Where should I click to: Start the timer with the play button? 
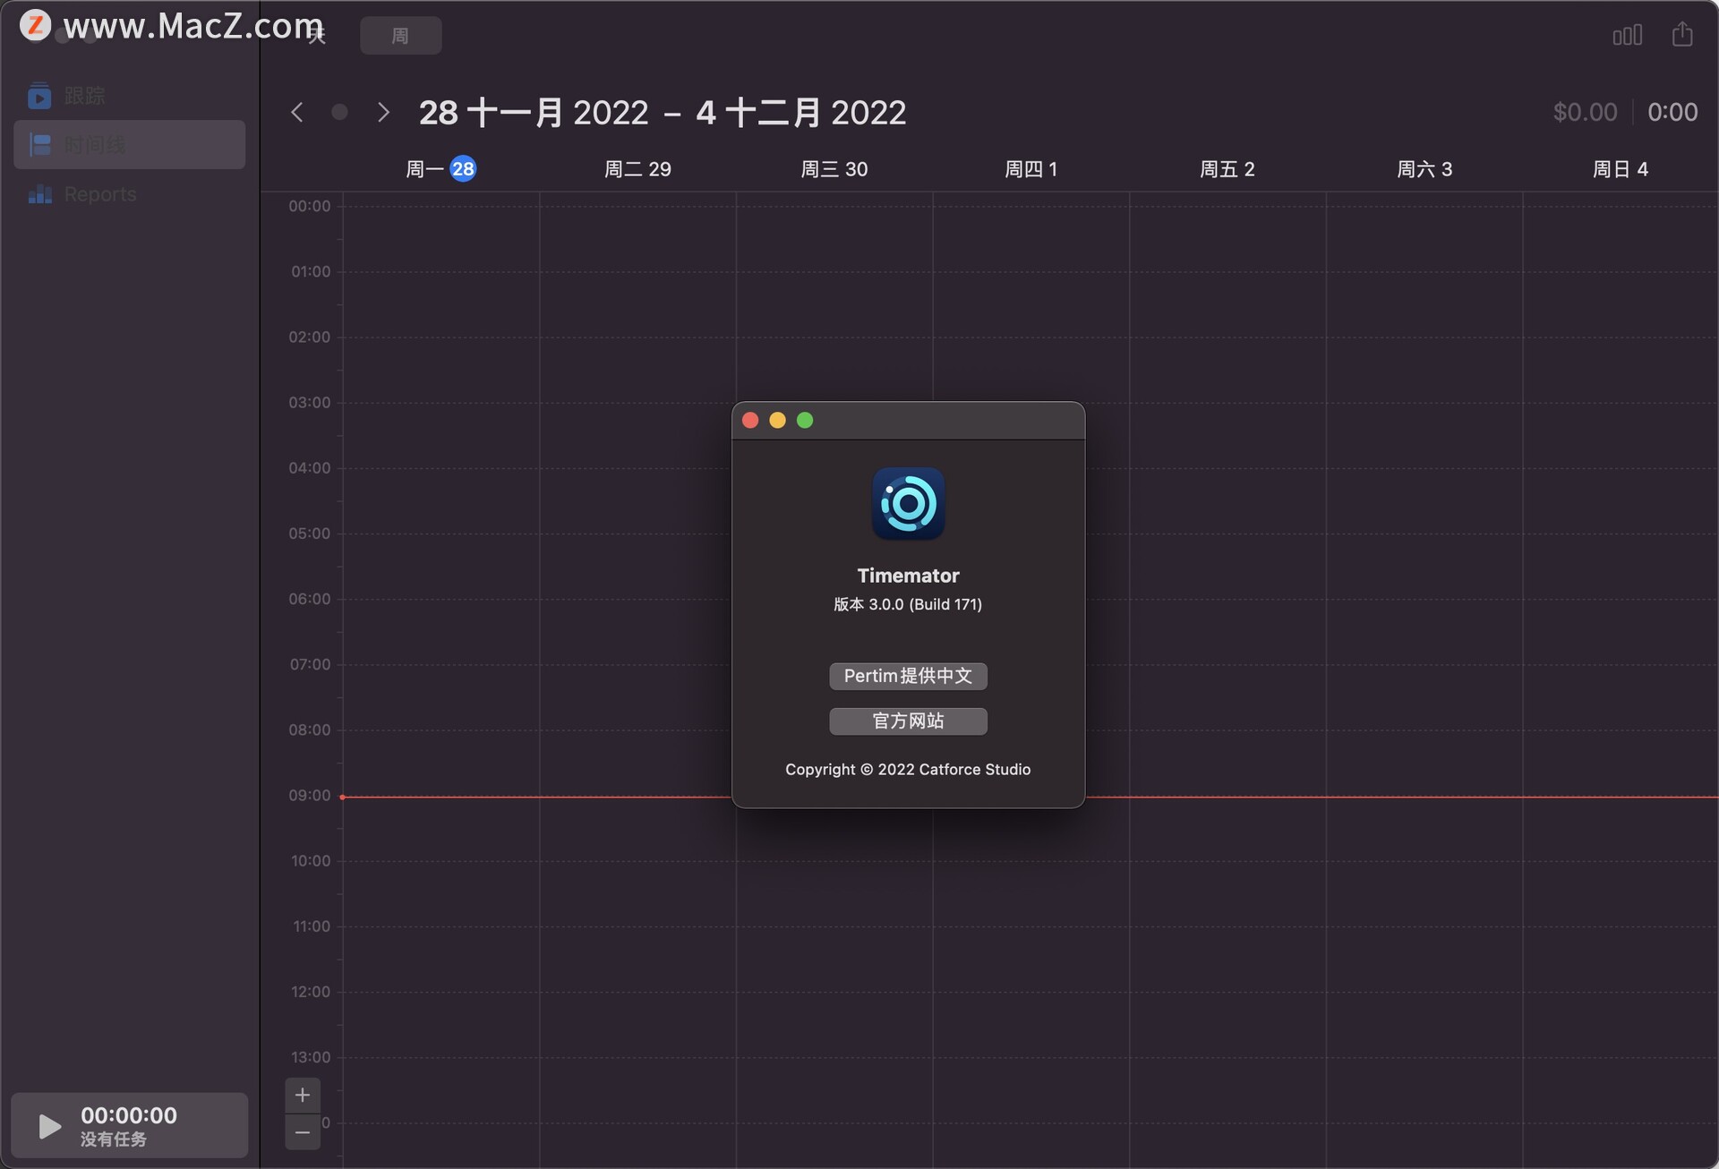49,1126
